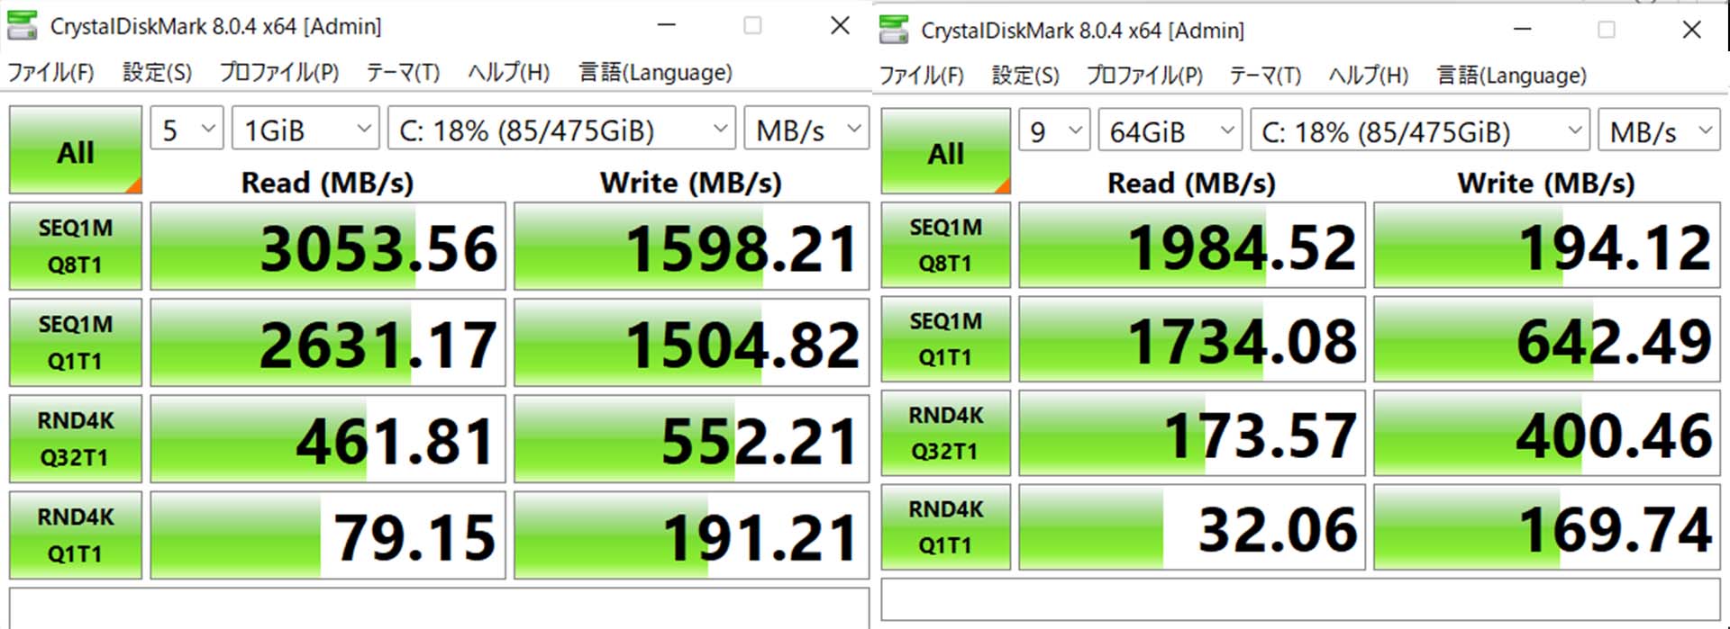
Task: Click Write (MB/s) header in right window
Action: tap(1546, 184)
